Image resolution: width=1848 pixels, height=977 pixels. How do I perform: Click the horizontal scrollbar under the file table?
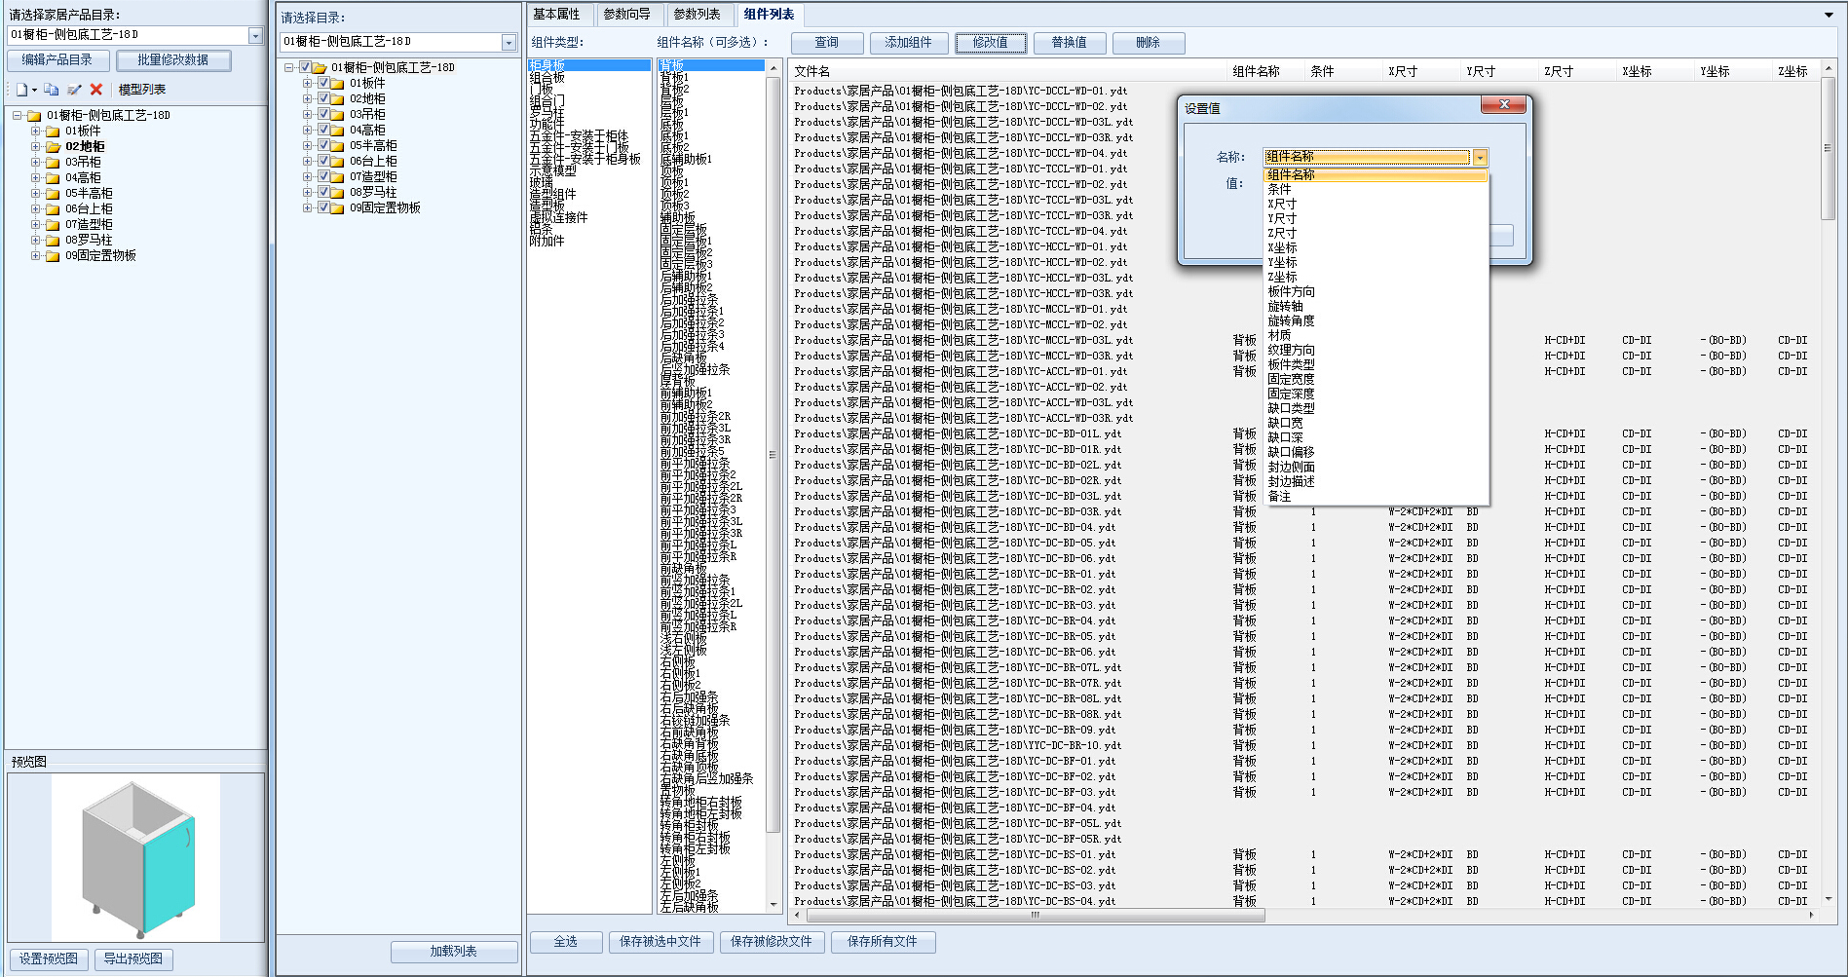(1035, 916)
